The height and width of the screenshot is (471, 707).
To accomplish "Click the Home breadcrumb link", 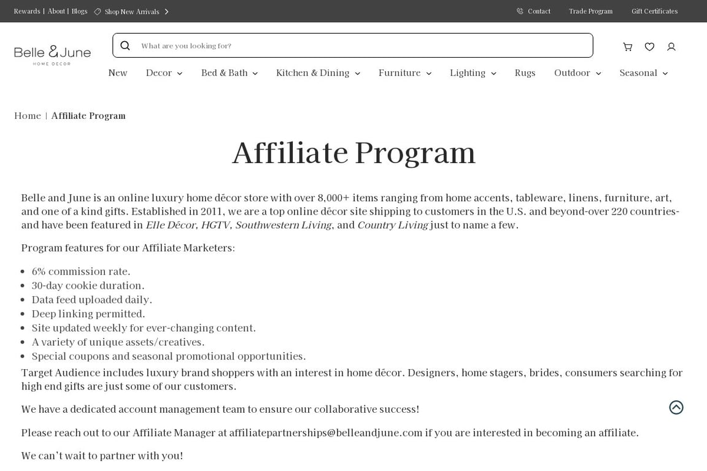I will tap(28, 116).
